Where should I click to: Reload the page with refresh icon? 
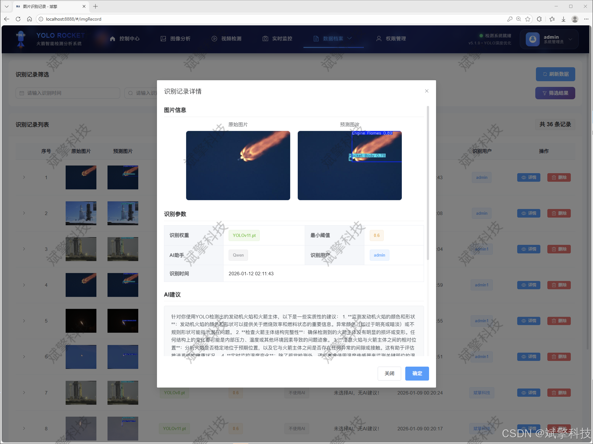coord(18,19)
